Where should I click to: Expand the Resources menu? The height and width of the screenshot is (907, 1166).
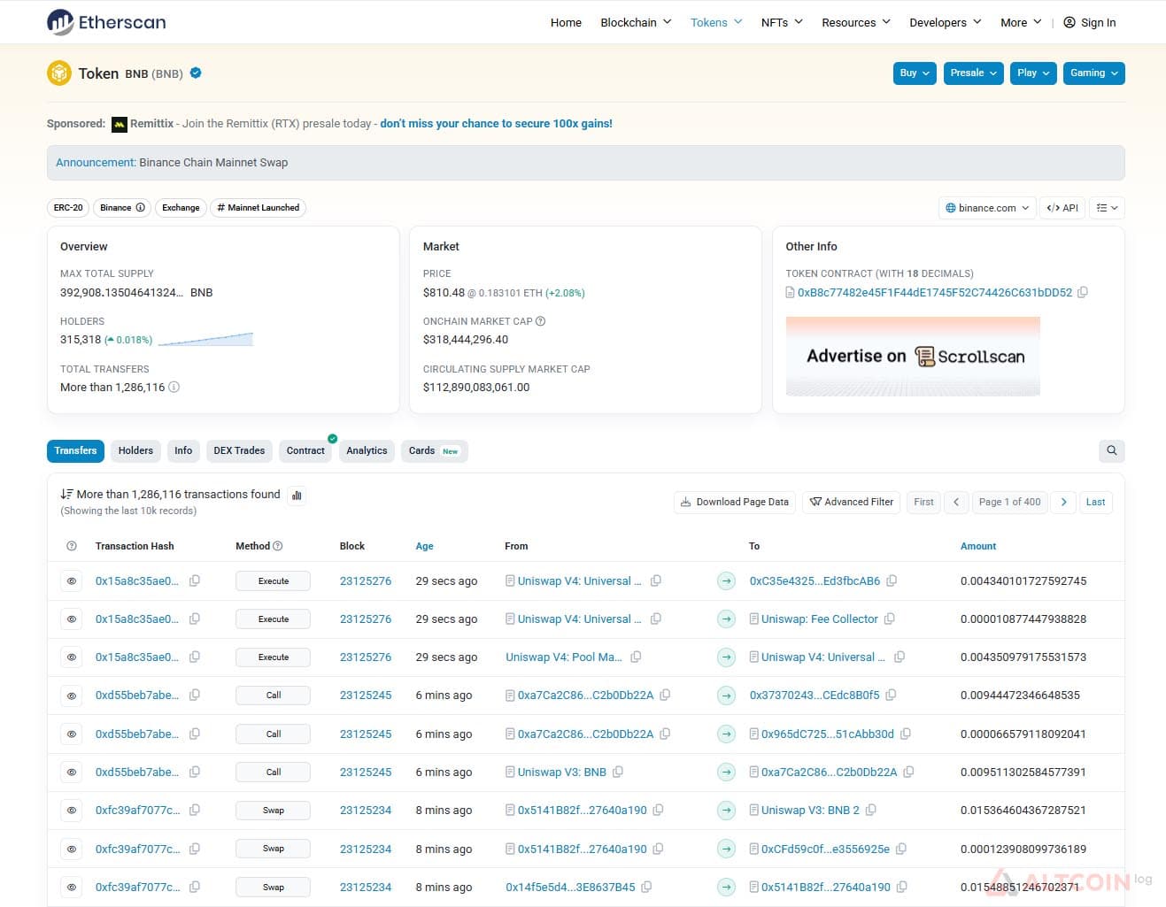855,22
